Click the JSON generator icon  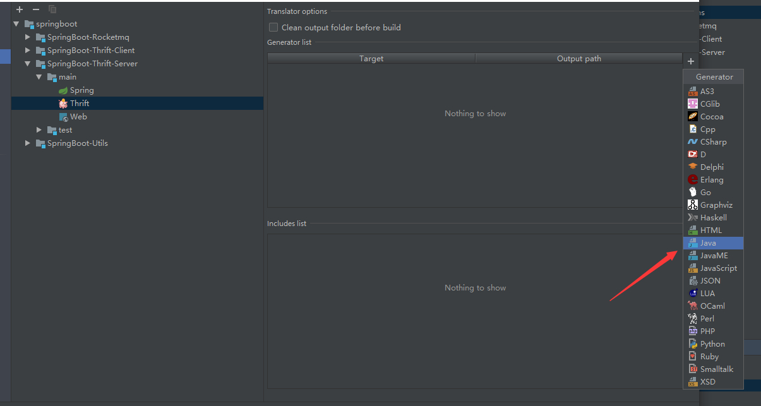tap(693, 280)
